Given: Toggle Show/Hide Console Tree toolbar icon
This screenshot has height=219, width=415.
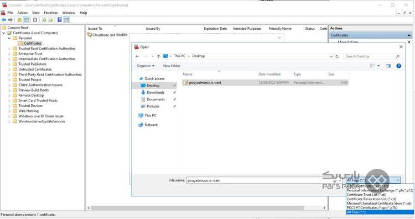Looking at the screenshot, I should [27, 20].
